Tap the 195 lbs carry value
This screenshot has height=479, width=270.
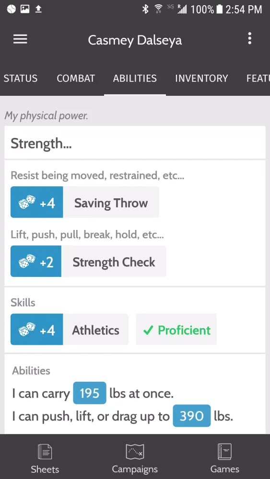pyautogui.click(x=90, y=393)
